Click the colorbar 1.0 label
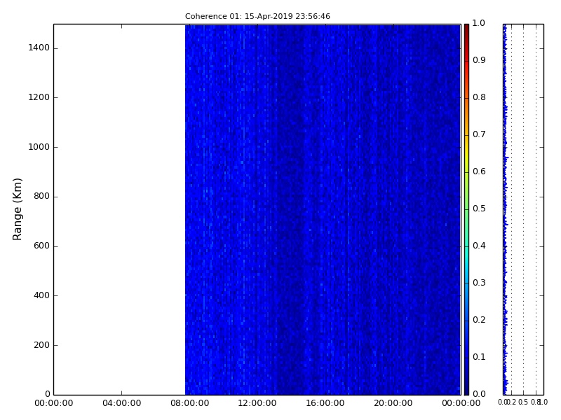The image size is (561, 420). 479,23
